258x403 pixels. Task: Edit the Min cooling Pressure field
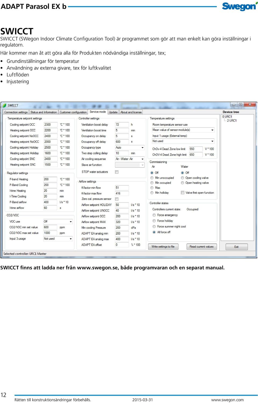tap(122, 228)
